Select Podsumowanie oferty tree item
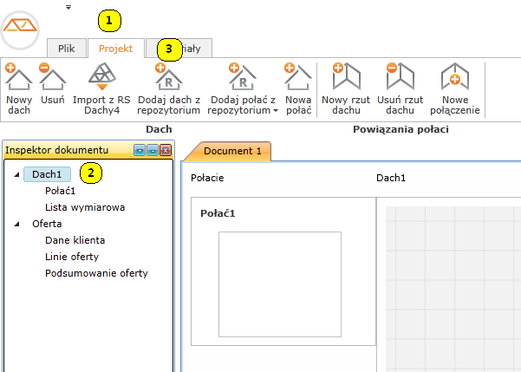Image resolution: width=521 pixels, height=372 pixels. 96,273
